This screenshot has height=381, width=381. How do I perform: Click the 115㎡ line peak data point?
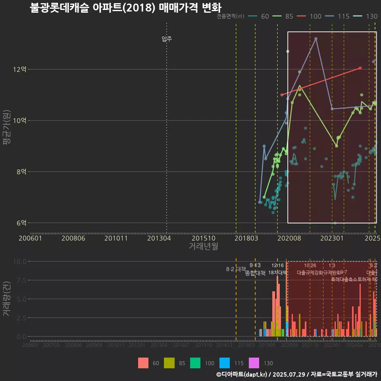click(x=316, y=38)
